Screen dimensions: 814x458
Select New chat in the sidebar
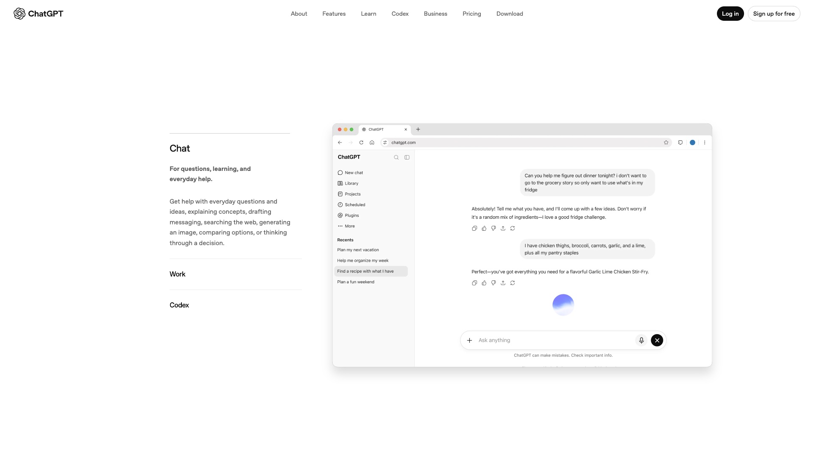(350, 173)
